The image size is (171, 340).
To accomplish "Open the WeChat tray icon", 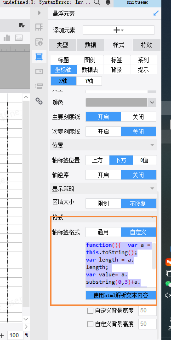I will (168, 284).
